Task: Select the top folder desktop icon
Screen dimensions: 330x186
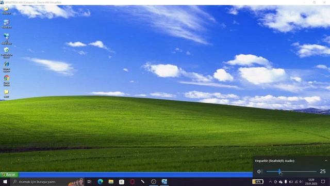Action: [7, 10]
